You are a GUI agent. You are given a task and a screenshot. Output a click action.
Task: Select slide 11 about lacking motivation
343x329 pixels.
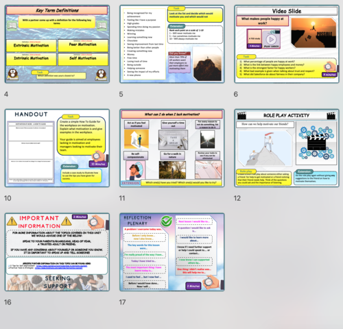(x=172, y=148)
